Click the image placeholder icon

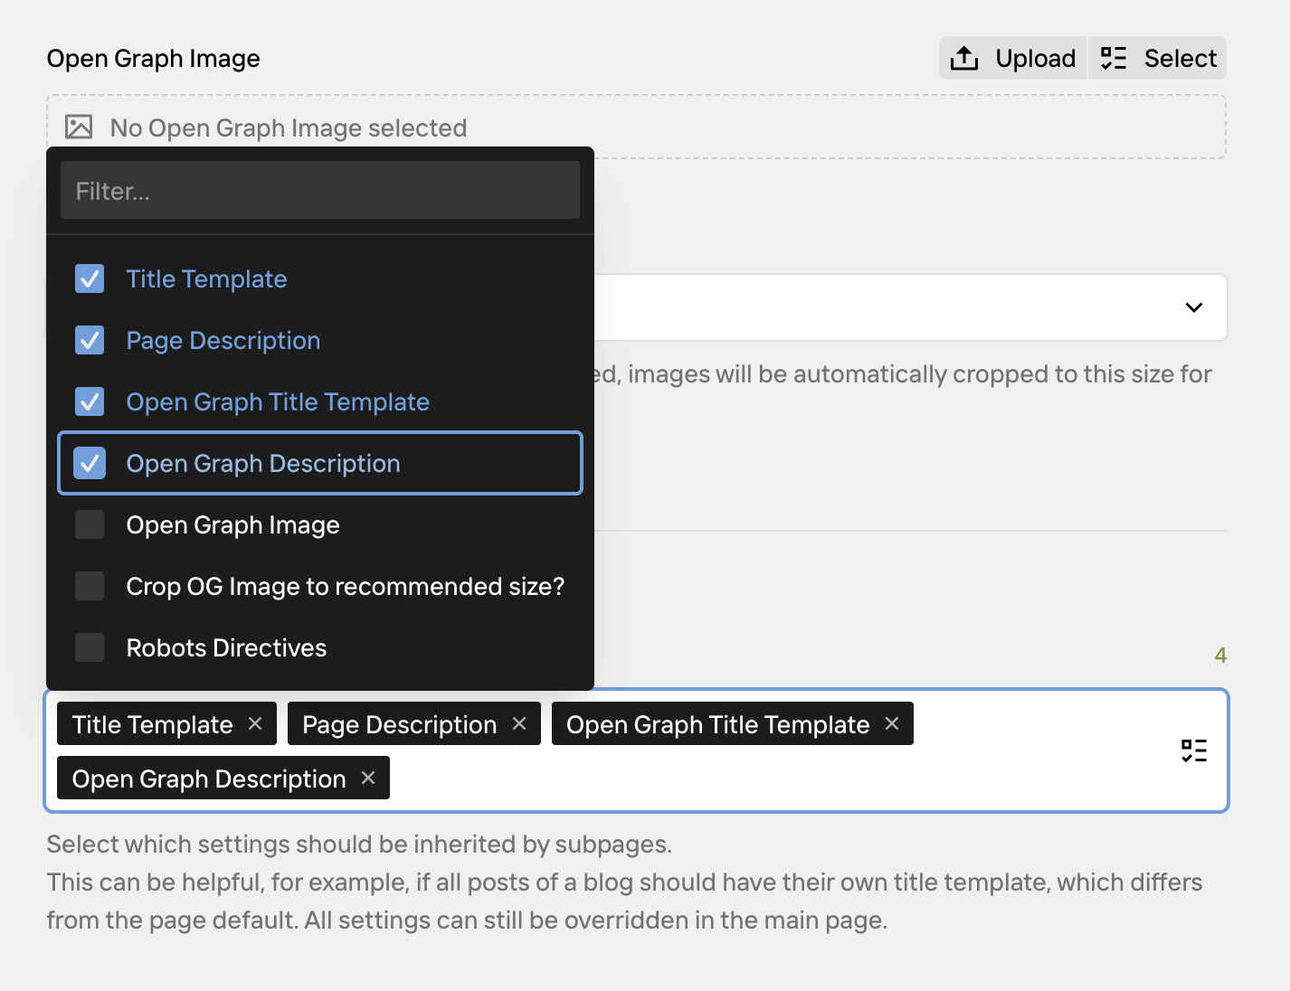point(79,127)
